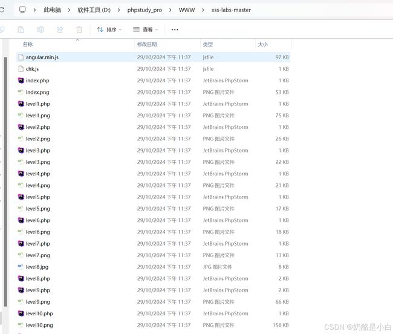The image size is (393, 334).
Task: Select the level8.php file name
Action: tap(38, 278)
